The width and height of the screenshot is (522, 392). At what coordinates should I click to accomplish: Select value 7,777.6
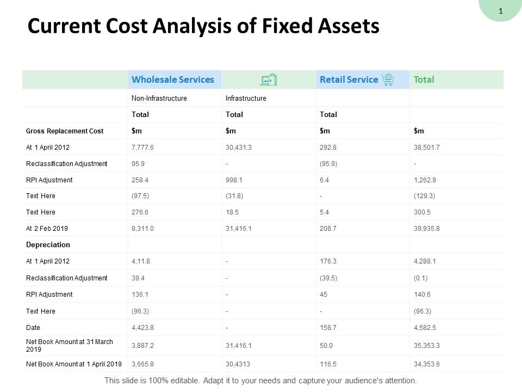[142, 148]
